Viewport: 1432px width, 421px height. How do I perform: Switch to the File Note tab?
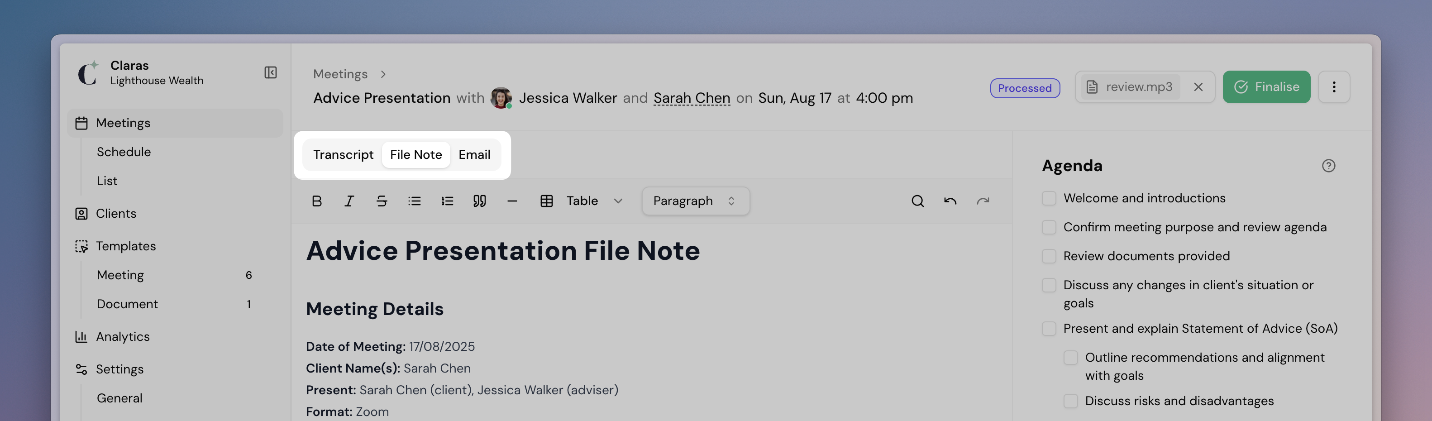pos(416,155)
